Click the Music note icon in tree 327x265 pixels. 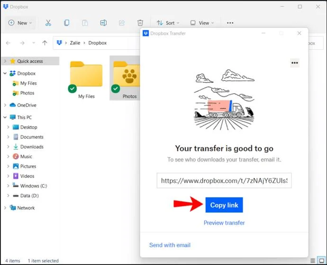click(16, 156)
